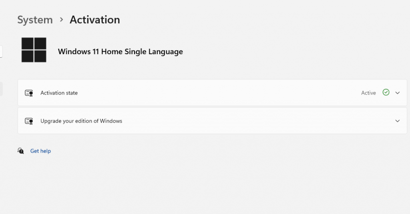Click the green activation checkmark icon
The image size is (410, 214).
(386, 93)
